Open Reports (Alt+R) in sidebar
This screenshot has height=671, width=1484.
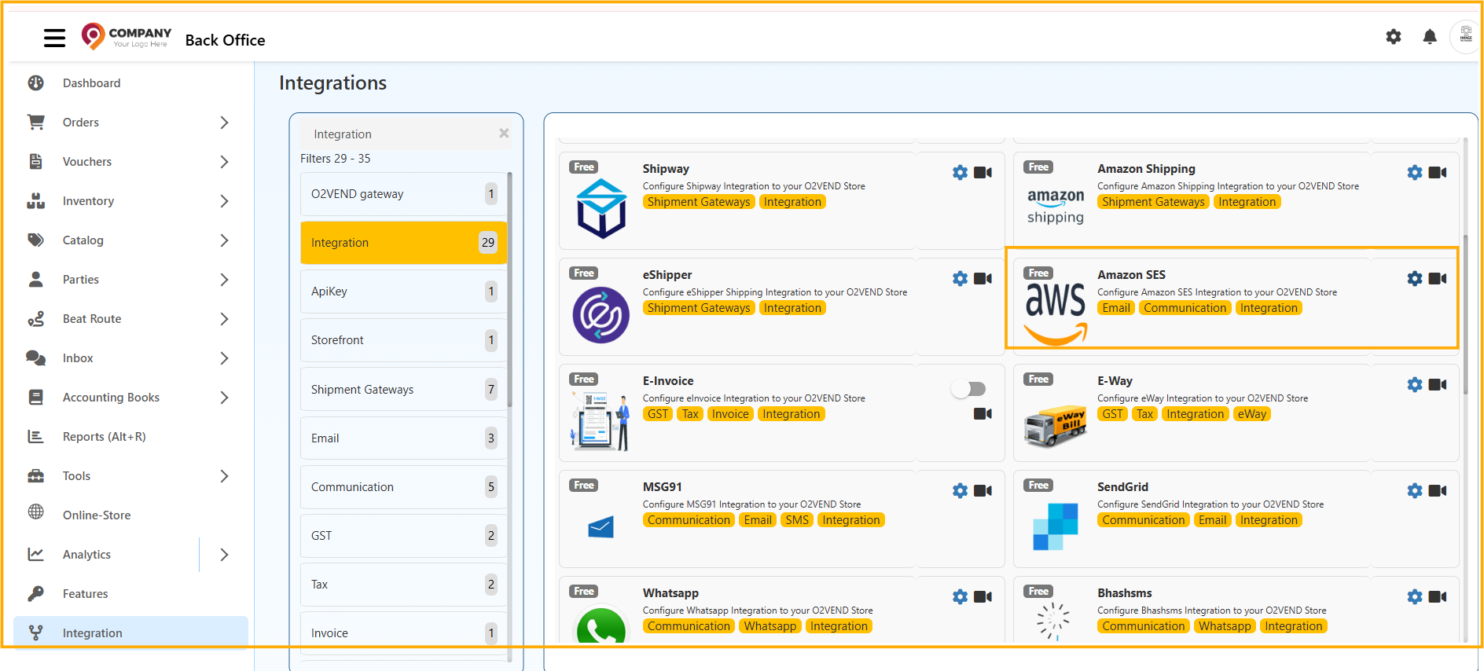(x=104, y=437)
